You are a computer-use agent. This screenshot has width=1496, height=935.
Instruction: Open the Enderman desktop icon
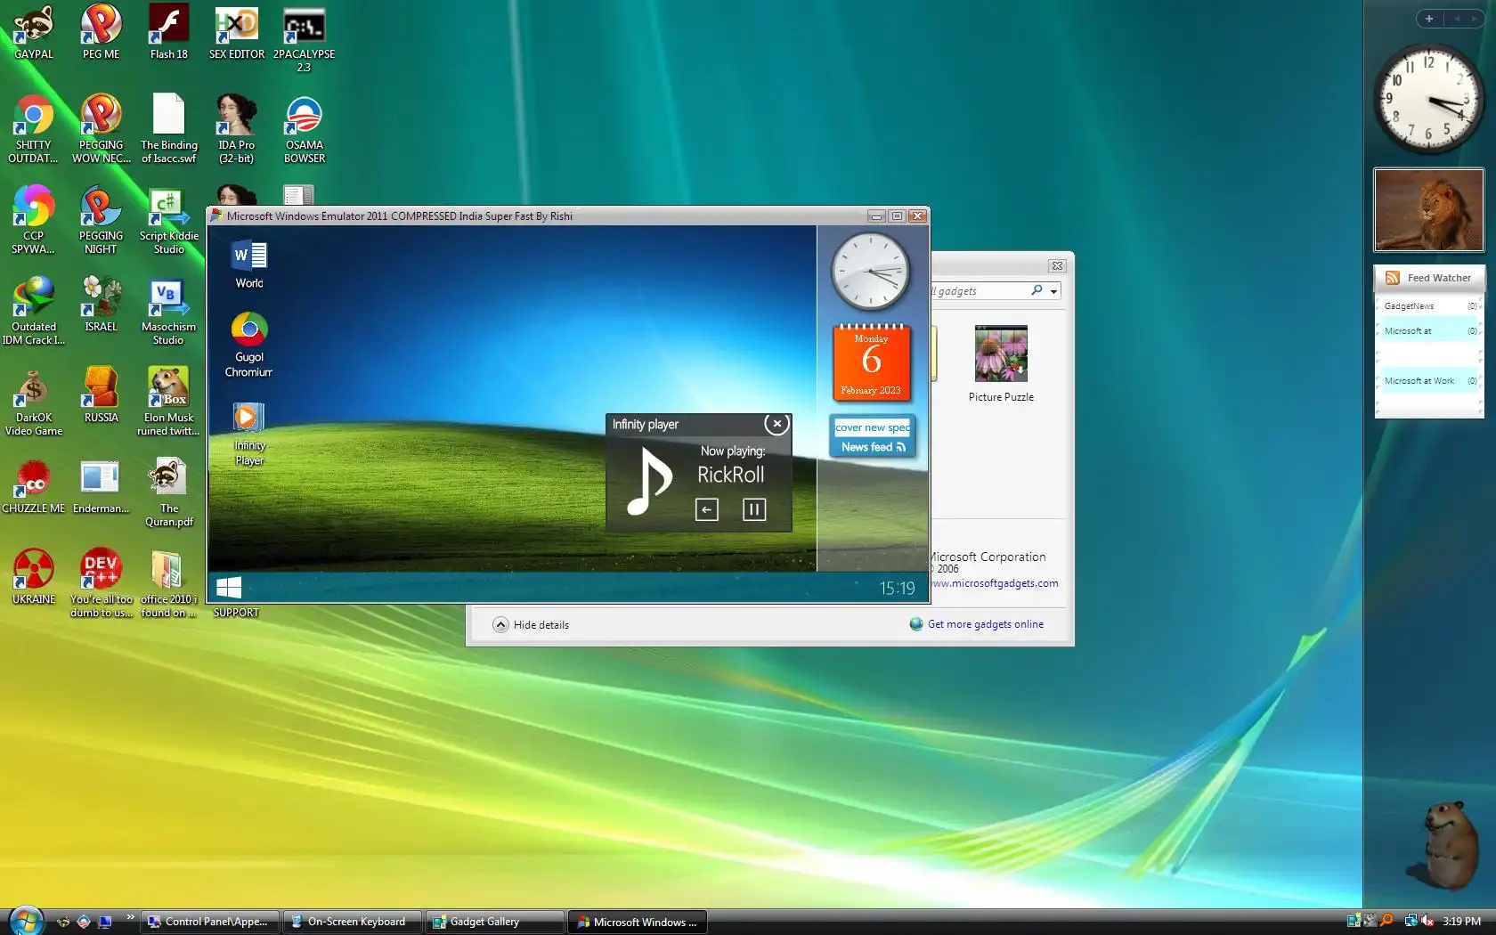click(101, 486)
